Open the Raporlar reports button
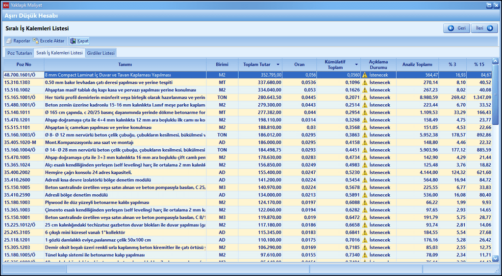 (18, 41)
